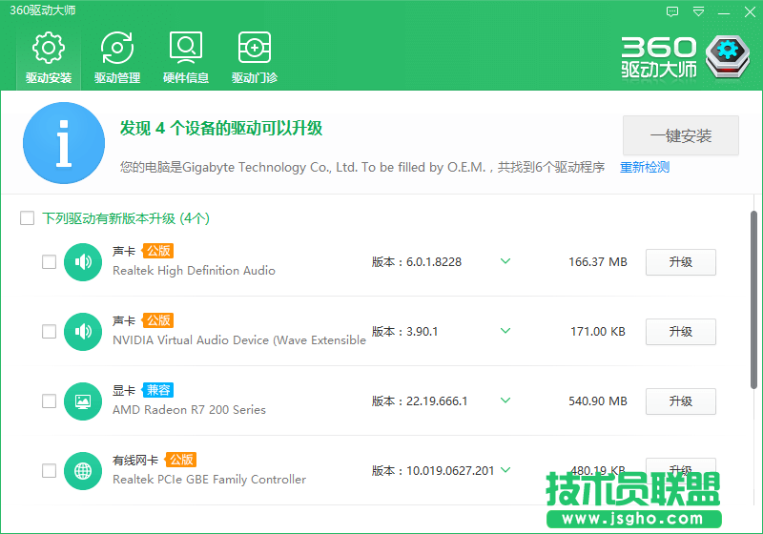Check the Realtek High Definition Audio checkbox

pyautogui.click(x=50, y=261)
